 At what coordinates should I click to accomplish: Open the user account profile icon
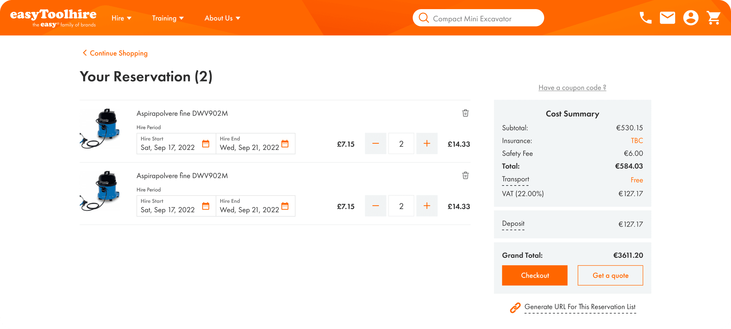[690, 18]
